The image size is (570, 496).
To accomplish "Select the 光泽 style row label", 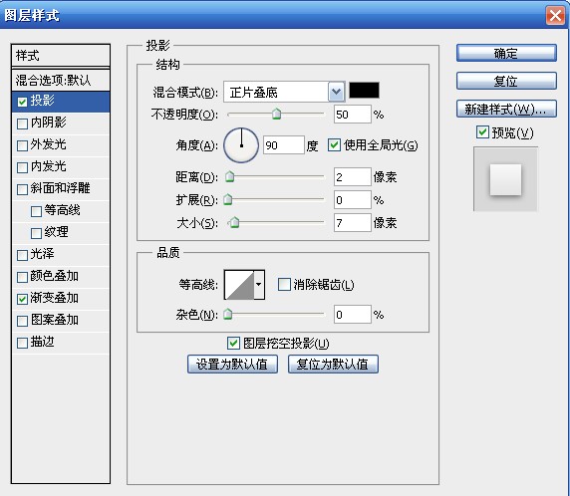I will (x=43, y=254).
